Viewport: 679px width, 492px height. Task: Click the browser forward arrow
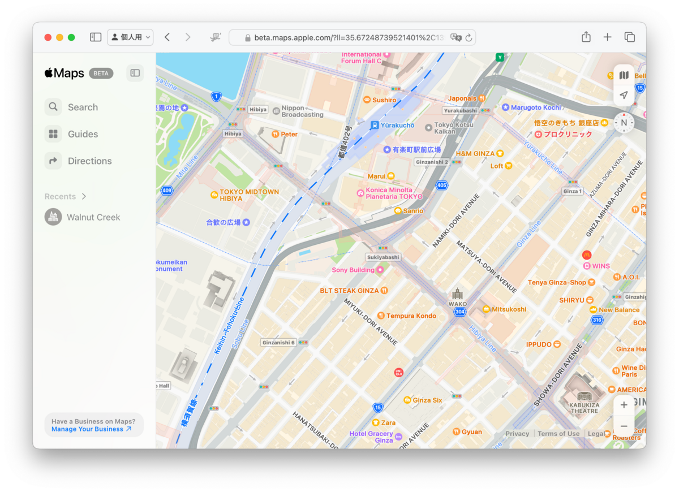(x=188, y=37)
